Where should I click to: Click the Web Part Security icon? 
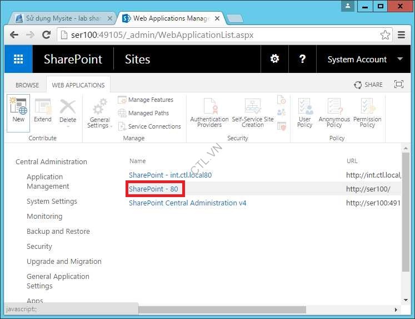click(x=281, y=126)
